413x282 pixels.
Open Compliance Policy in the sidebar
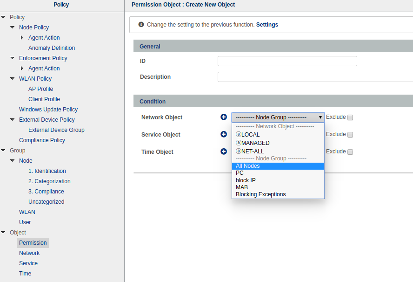[42, 140]
